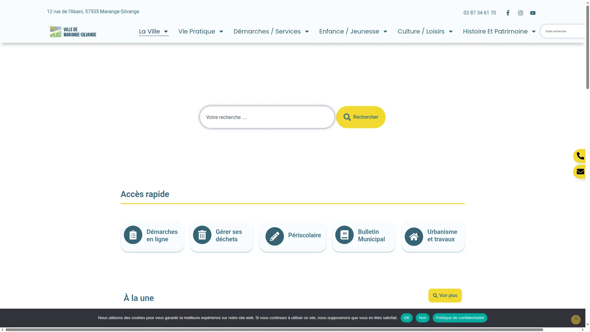
Task: Click the Voir plus button
Action: 445,295
